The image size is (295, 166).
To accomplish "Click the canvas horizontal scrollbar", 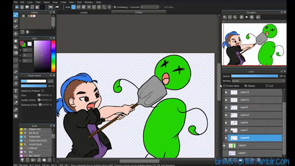I will 139,161.
